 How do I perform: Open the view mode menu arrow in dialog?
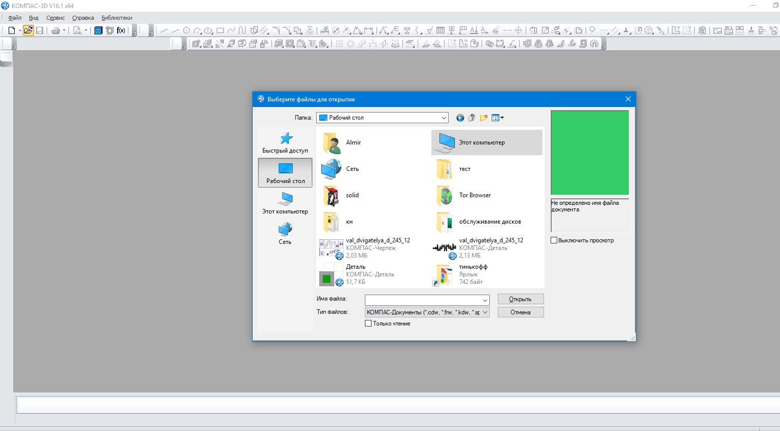click(x=502, y=118)
